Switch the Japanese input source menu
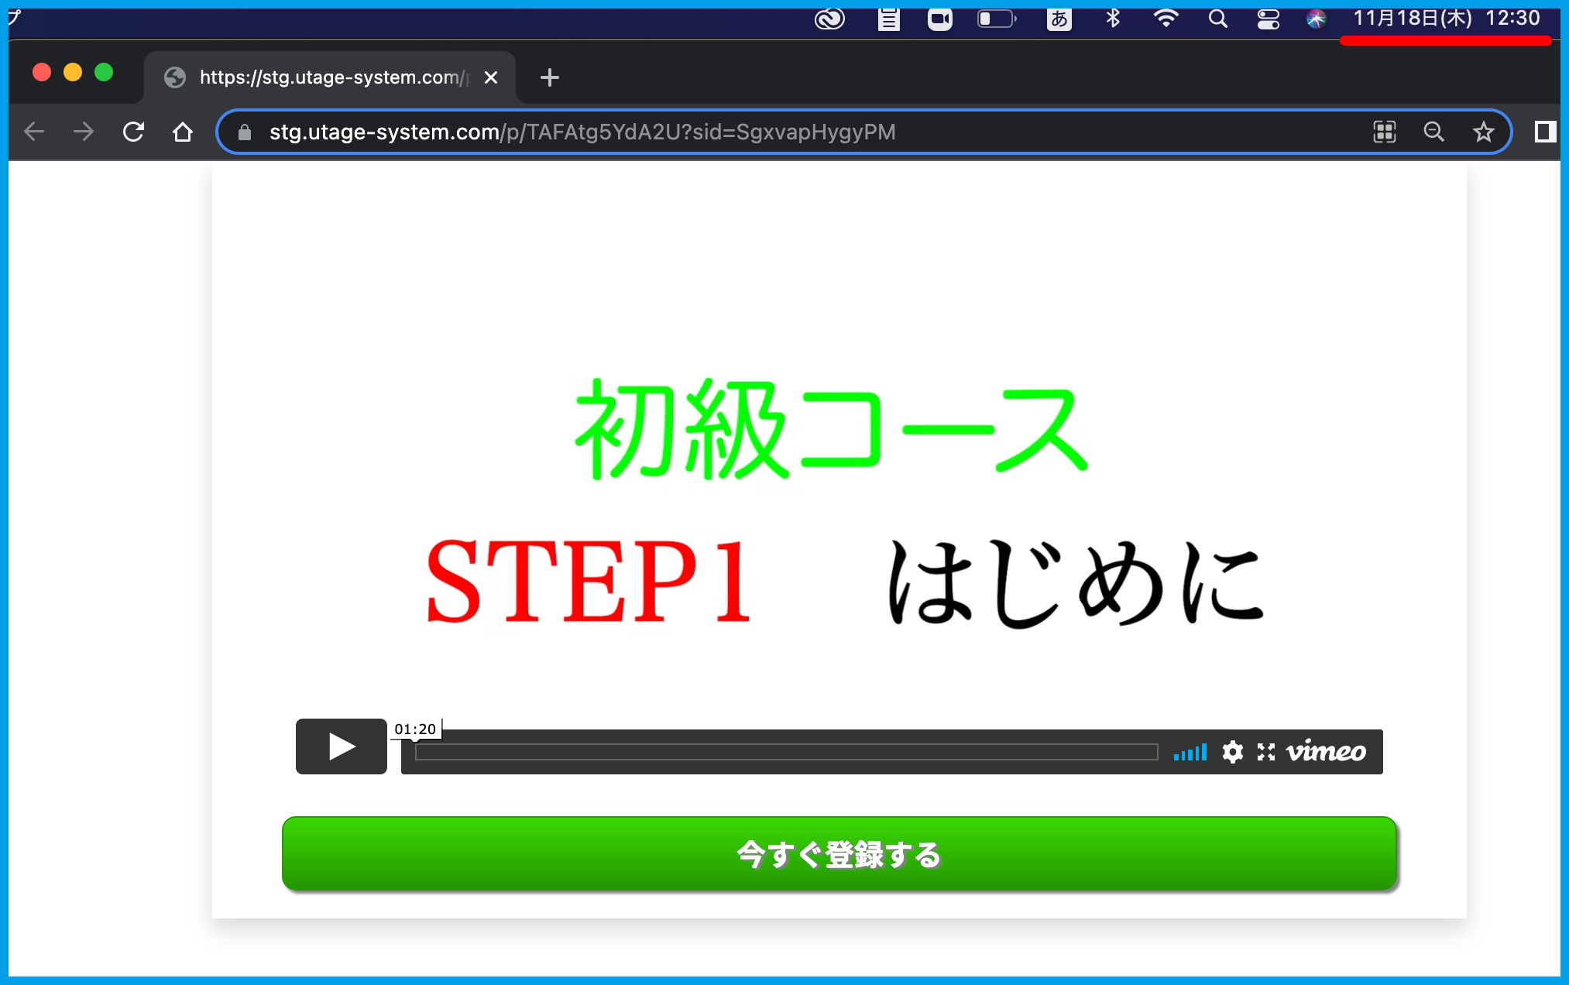1569x985 pixels. [x=1059, y=19]
